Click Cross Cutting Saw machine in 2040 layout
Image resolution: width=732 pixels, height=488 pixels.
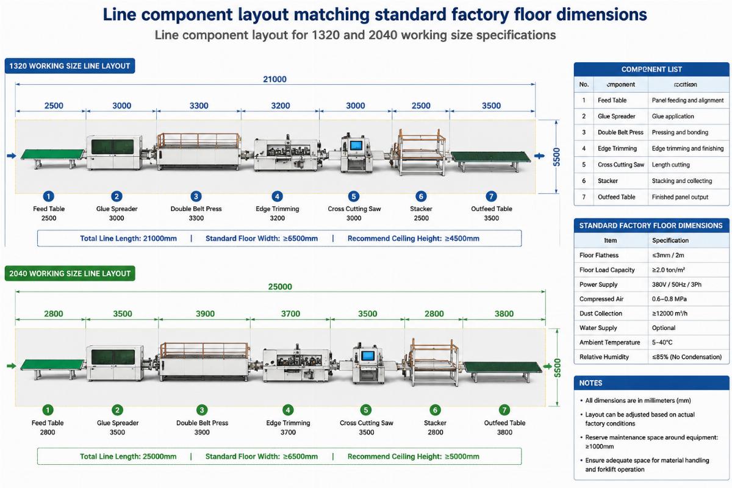368,364
